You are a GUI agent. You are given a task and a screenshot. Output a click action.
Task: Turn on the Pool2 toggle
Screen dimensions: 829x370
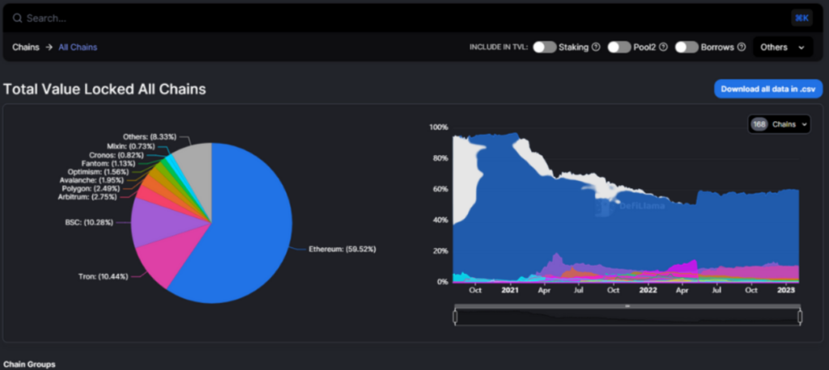pyautogui.click(x=619, y=47)
